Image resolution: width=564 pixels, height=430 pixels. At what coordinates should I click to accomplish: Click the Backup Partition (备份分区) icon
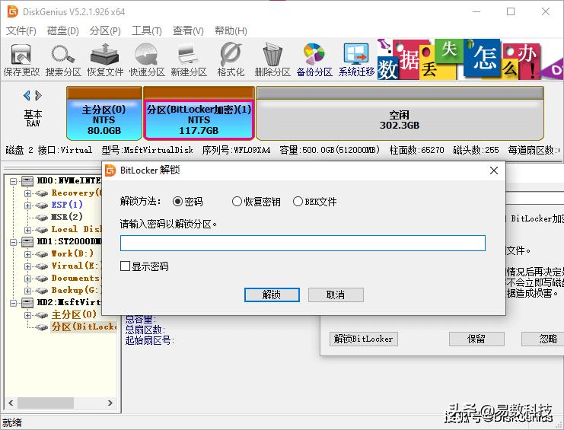[x=314, y=59]
